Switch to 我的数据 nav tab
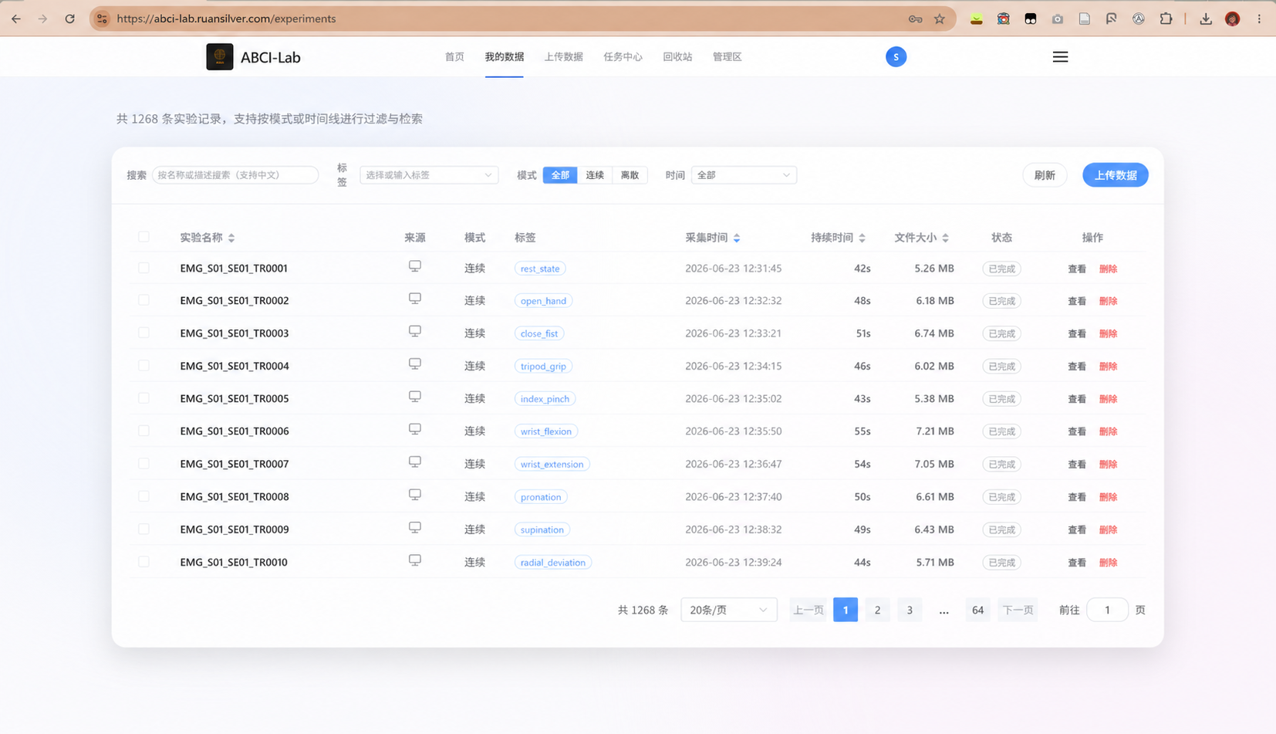Image resolution: width=1276 pixels, height=734 pixels. pyautogui.click(x=505, y=57)
